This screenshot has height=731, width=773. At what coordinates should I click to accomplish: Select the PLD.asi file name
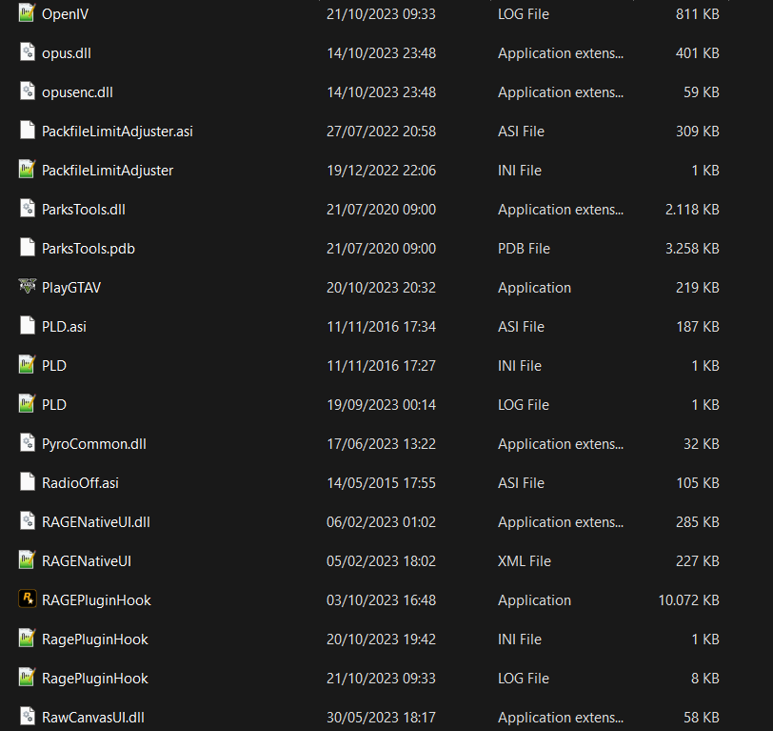64,327
